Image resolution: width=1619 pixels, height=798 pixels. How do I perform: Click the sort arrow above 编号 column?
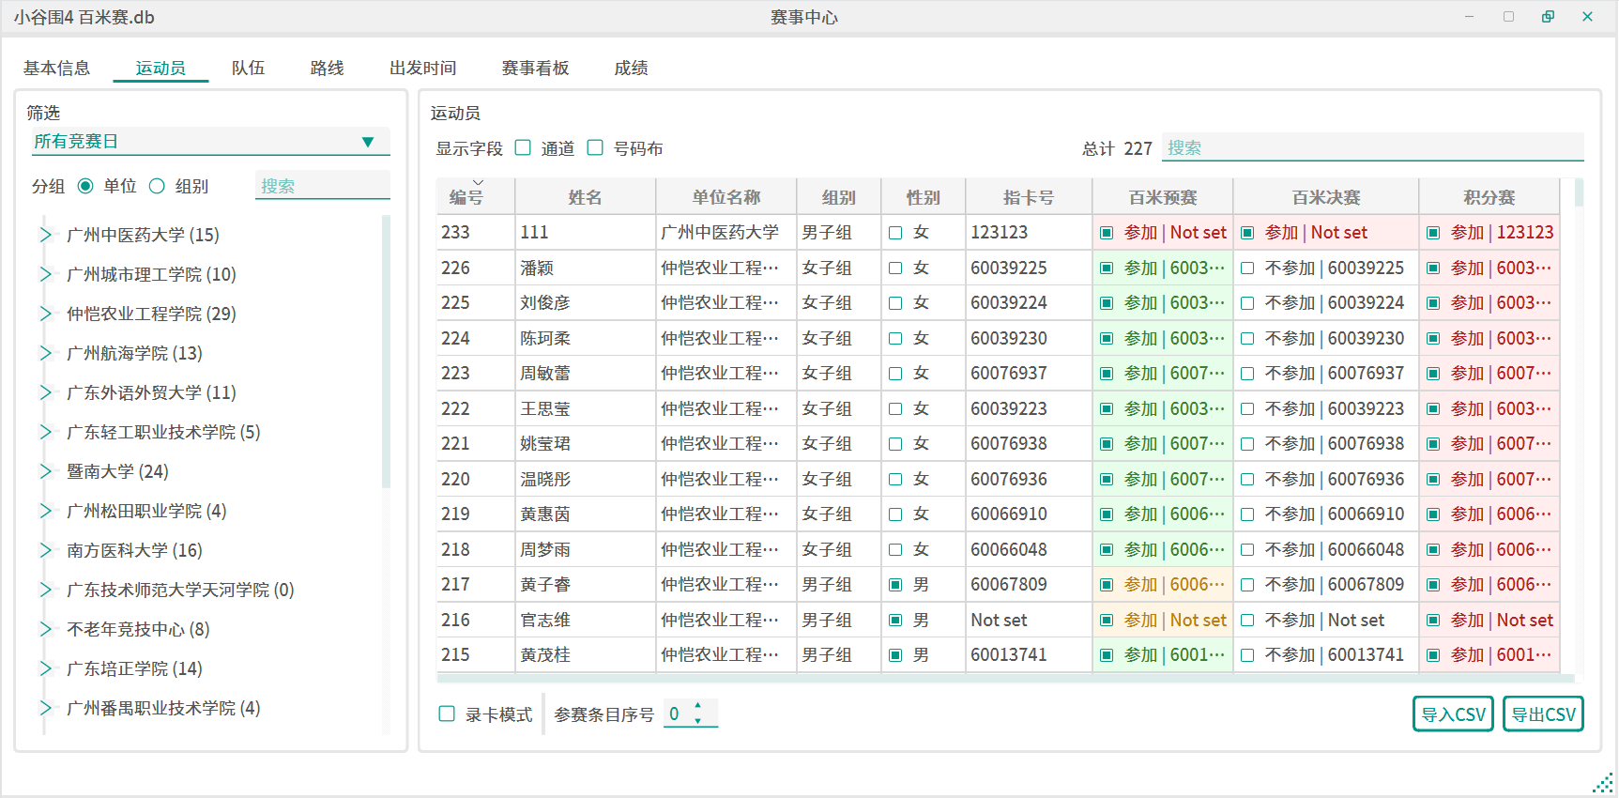point(478,182)
